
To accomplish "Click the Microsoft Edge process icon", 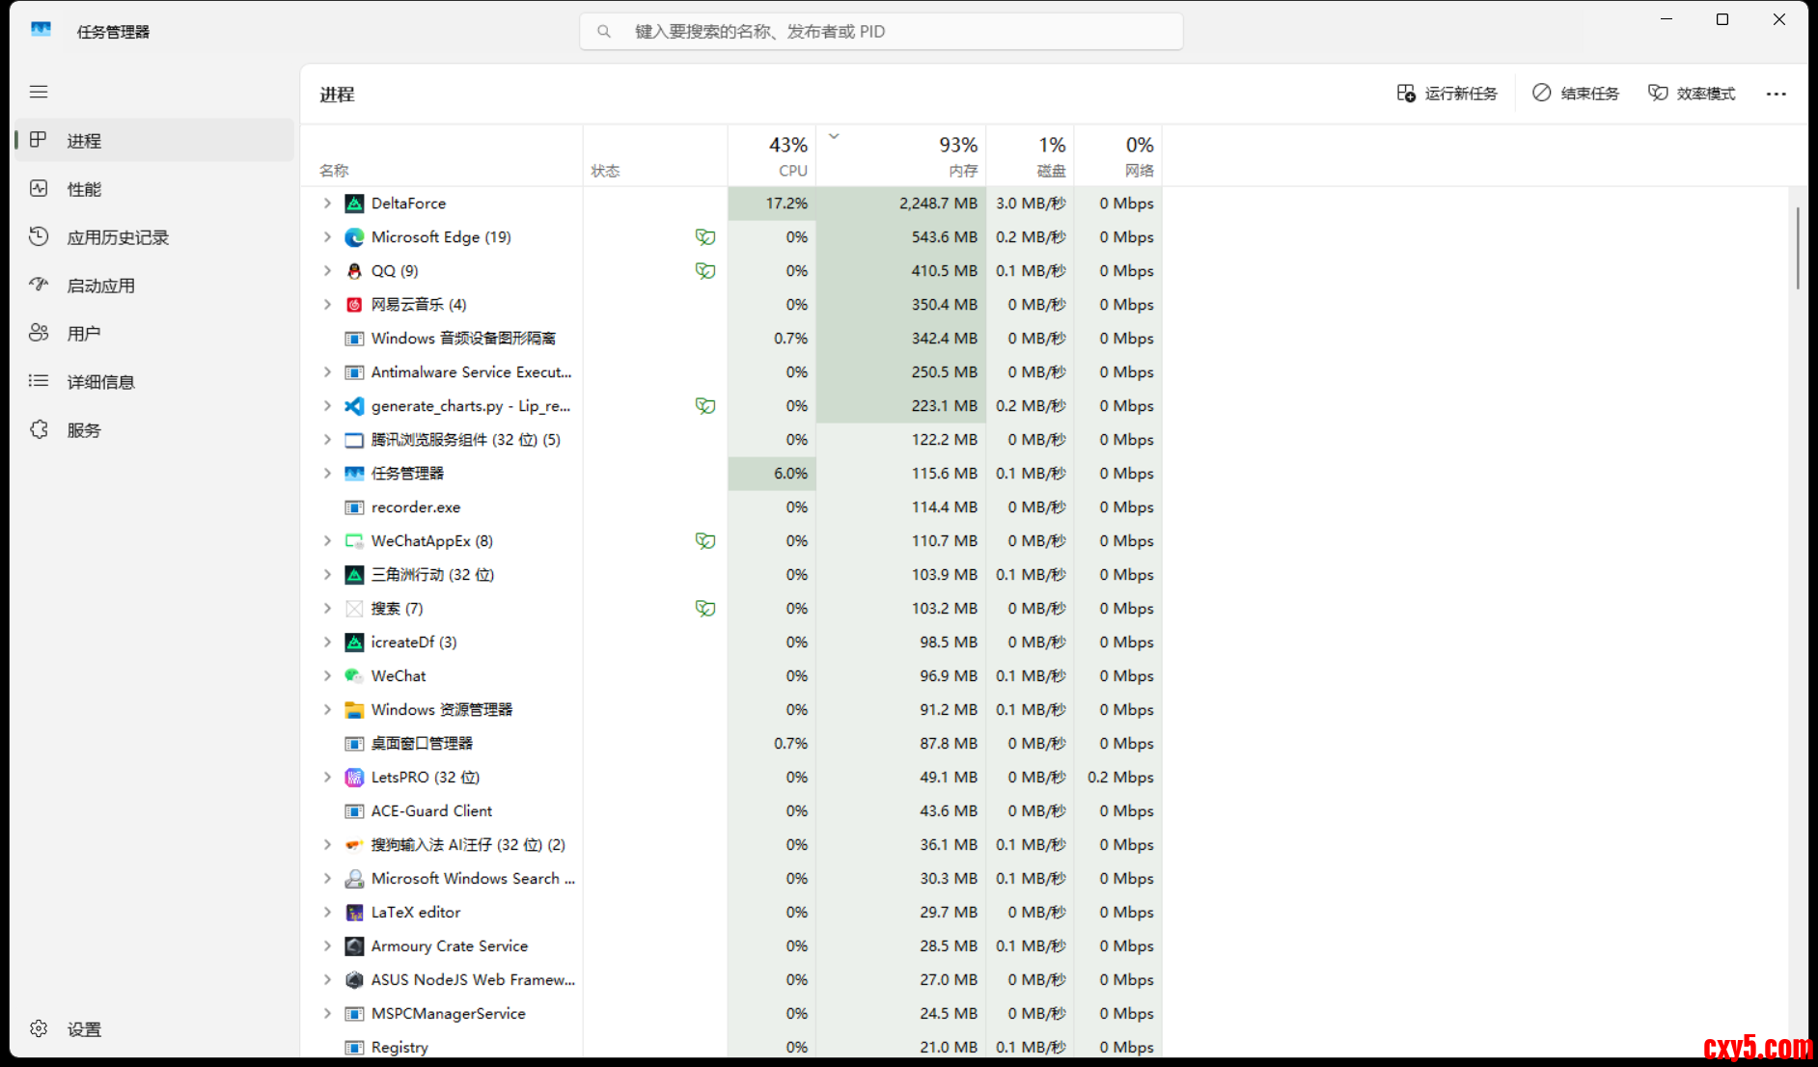I will click(354, 237).
